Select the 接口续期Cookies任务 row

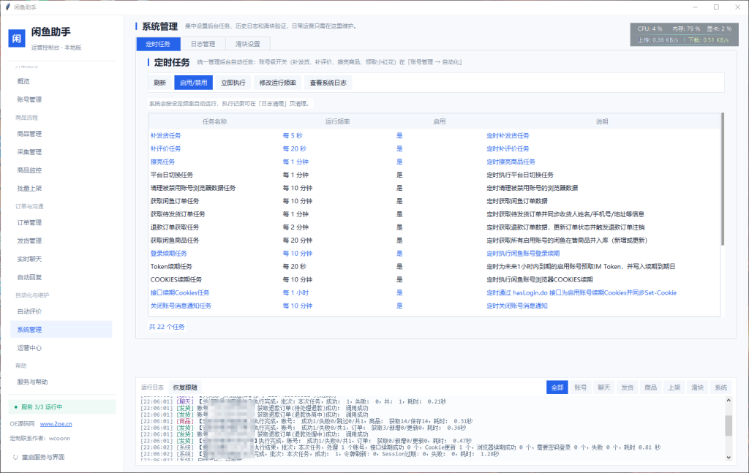(434, 292)
